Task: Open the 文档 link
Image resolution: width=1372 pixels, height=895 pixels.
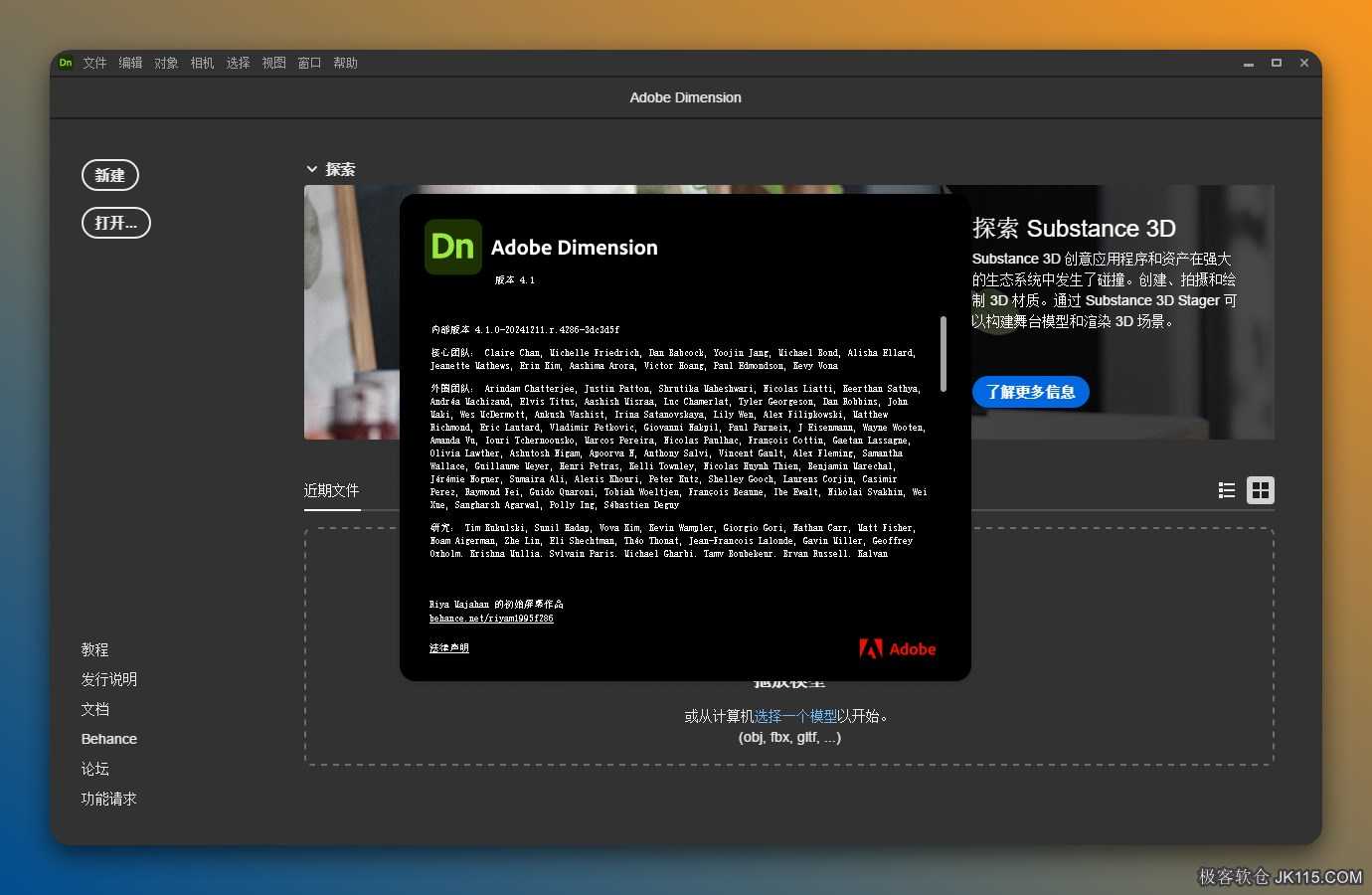Action: pyautogui.click(x=95, y=709)
